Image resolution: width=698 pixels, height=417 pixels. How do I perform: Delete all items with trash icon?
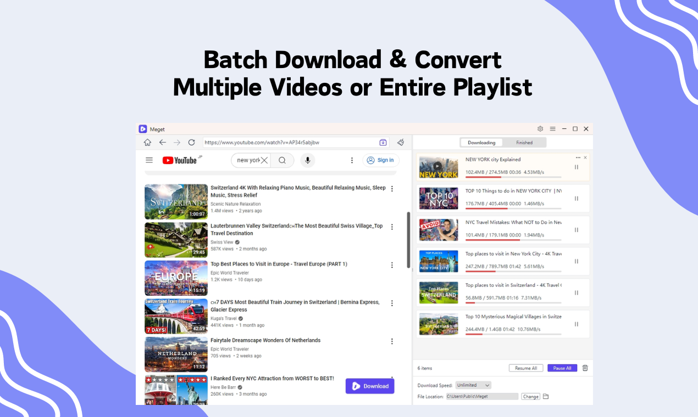(x=585, y=368)
